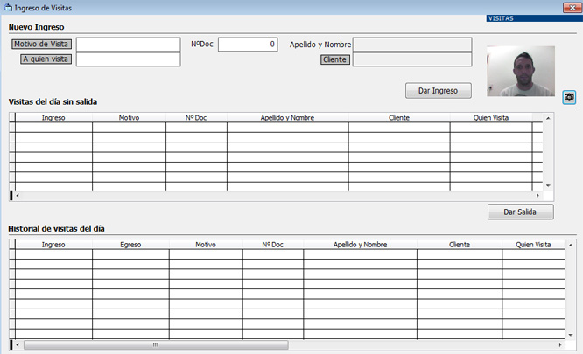The height and width of the screenshot is (354, 583).
Task: Click the A quien visita text field
Action: (128, 59)
